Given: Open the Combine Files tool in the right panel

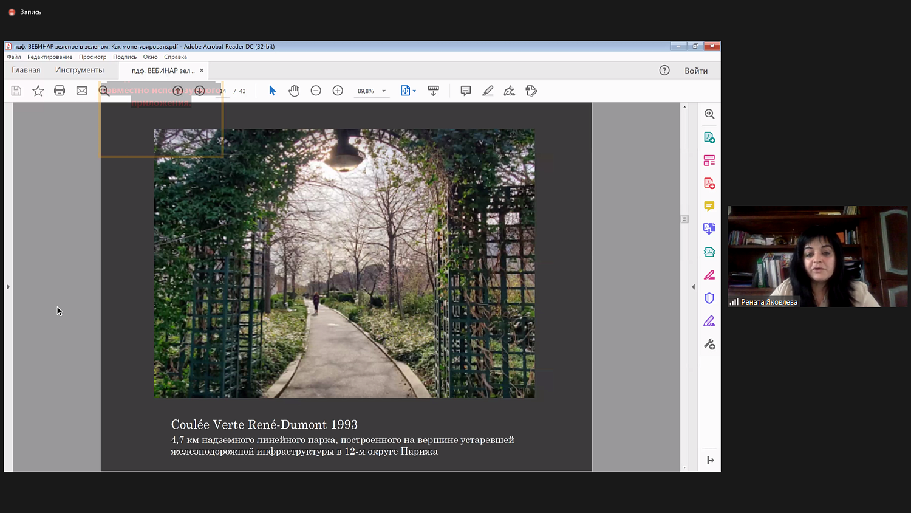Looking at the screenshot, I should click(x=709, y=229).
